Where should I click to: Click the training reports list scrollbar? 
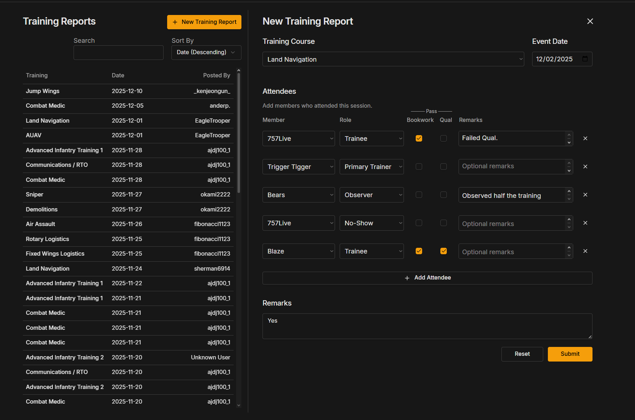239,132
